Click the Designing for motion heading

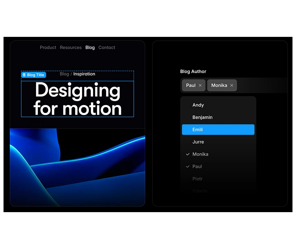[77, 99]
